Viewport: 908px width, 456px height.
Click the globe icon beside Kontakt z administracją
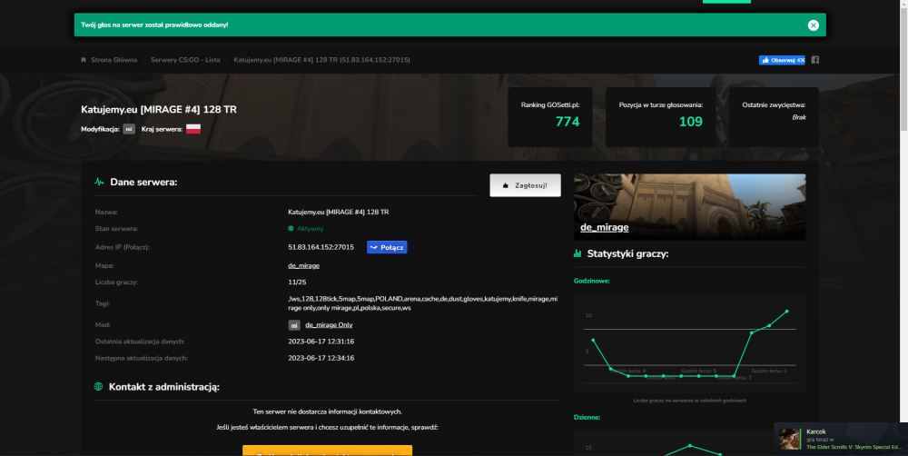coord(98,387)
